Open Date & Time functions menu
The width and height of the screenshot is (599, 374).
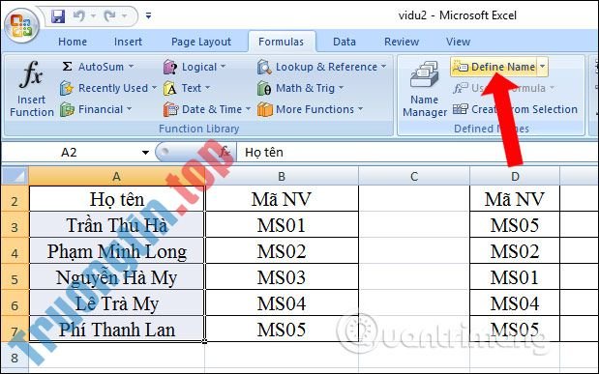[207, 109]
